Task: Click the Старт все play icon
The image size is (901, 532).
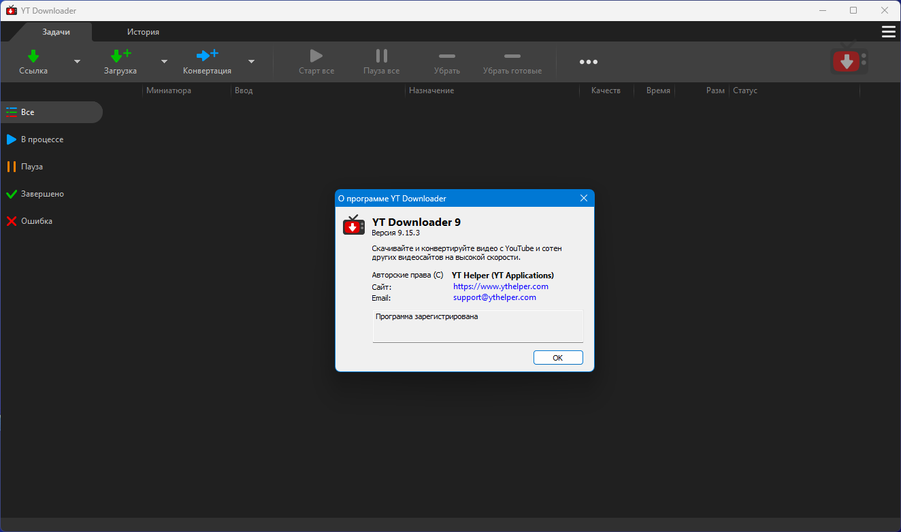Action: click(x=316, y=56)
